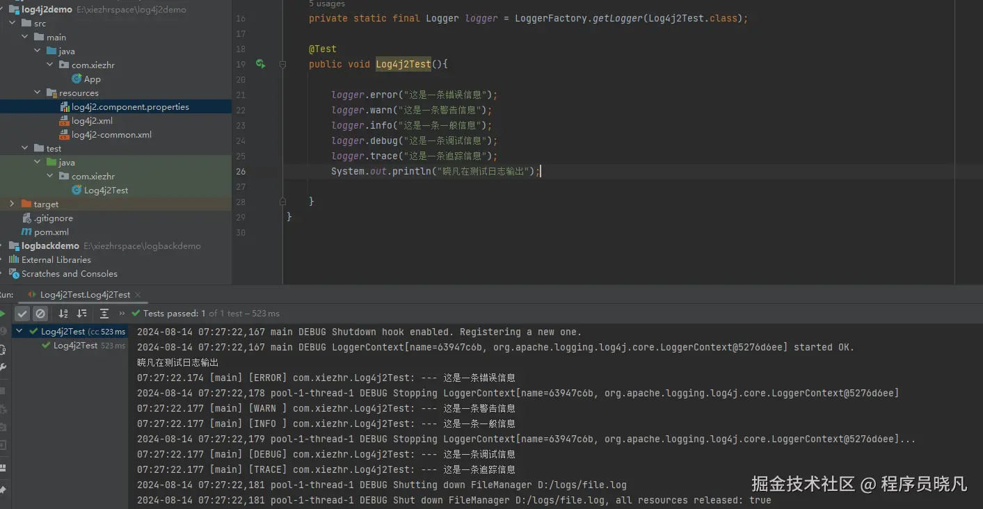Click the logger.trace code line
The width and height of the screenshot is (983, 509).
point(415,156)
